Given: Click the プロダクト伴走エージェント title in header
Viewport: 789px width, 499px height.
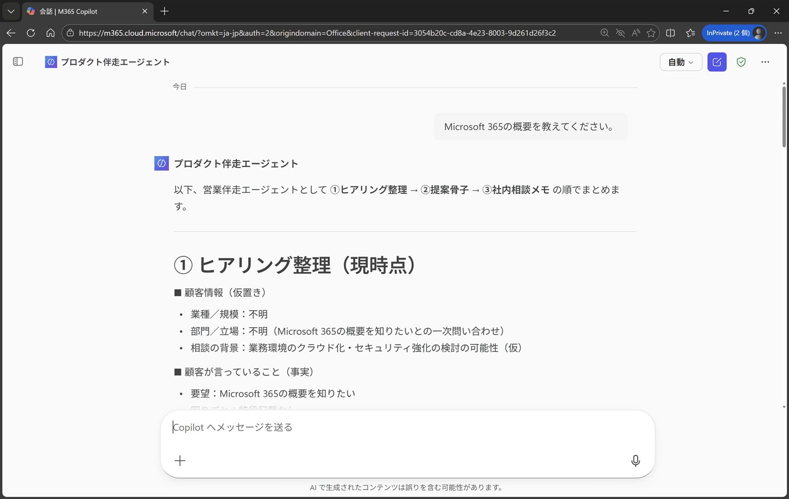Looking at the screenshot, I should tap(115, 62).
